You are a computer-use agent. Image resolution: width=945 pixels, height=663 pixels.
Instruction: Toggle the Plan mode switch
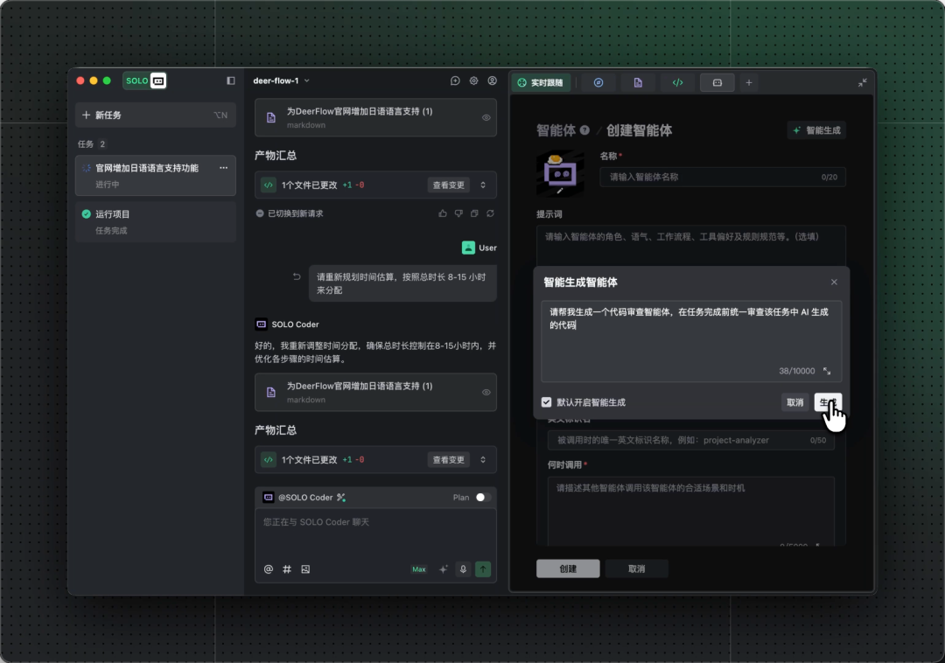pyautogui.click(x=482, y=498)
